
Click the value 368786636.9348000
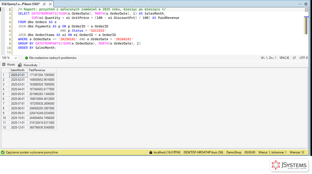tap(42, 127)
